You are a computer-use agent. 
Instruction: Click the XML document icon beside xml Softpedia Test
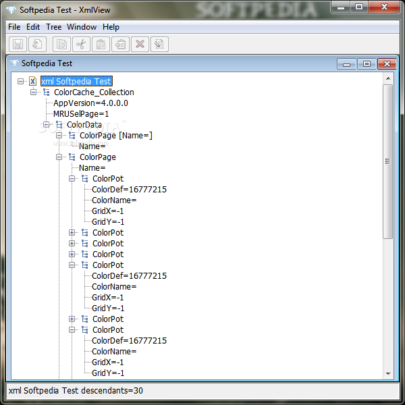pos(32,81)
